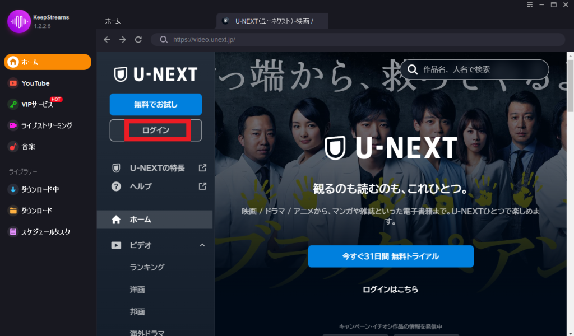Open the ダウンロード中 downloads panel
This screenshot has width=574, height=336.
pos(38,189)
